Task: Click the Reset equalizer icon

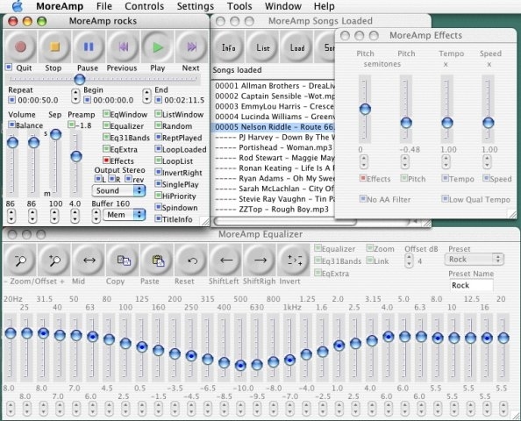Action: coord(192,260)
